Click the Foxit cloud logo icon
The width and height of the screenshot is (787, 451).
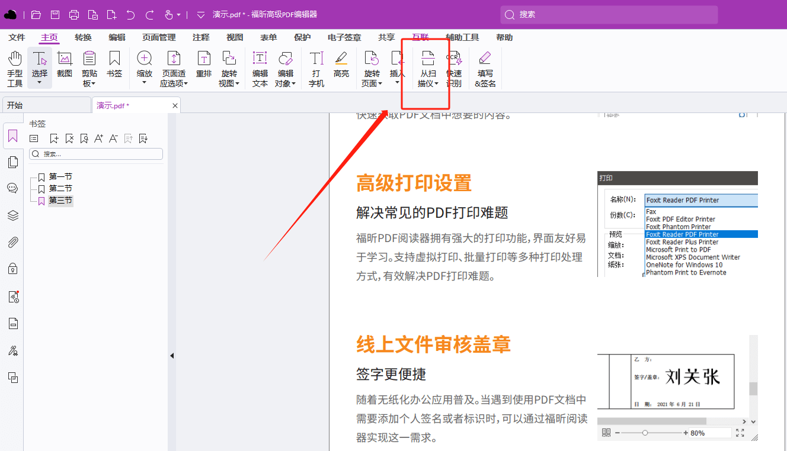coord(11,14)
